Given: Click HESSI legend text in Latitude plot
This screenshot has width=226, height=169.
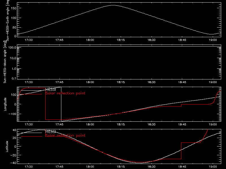Looking at the screenshot, I should 51,132.
